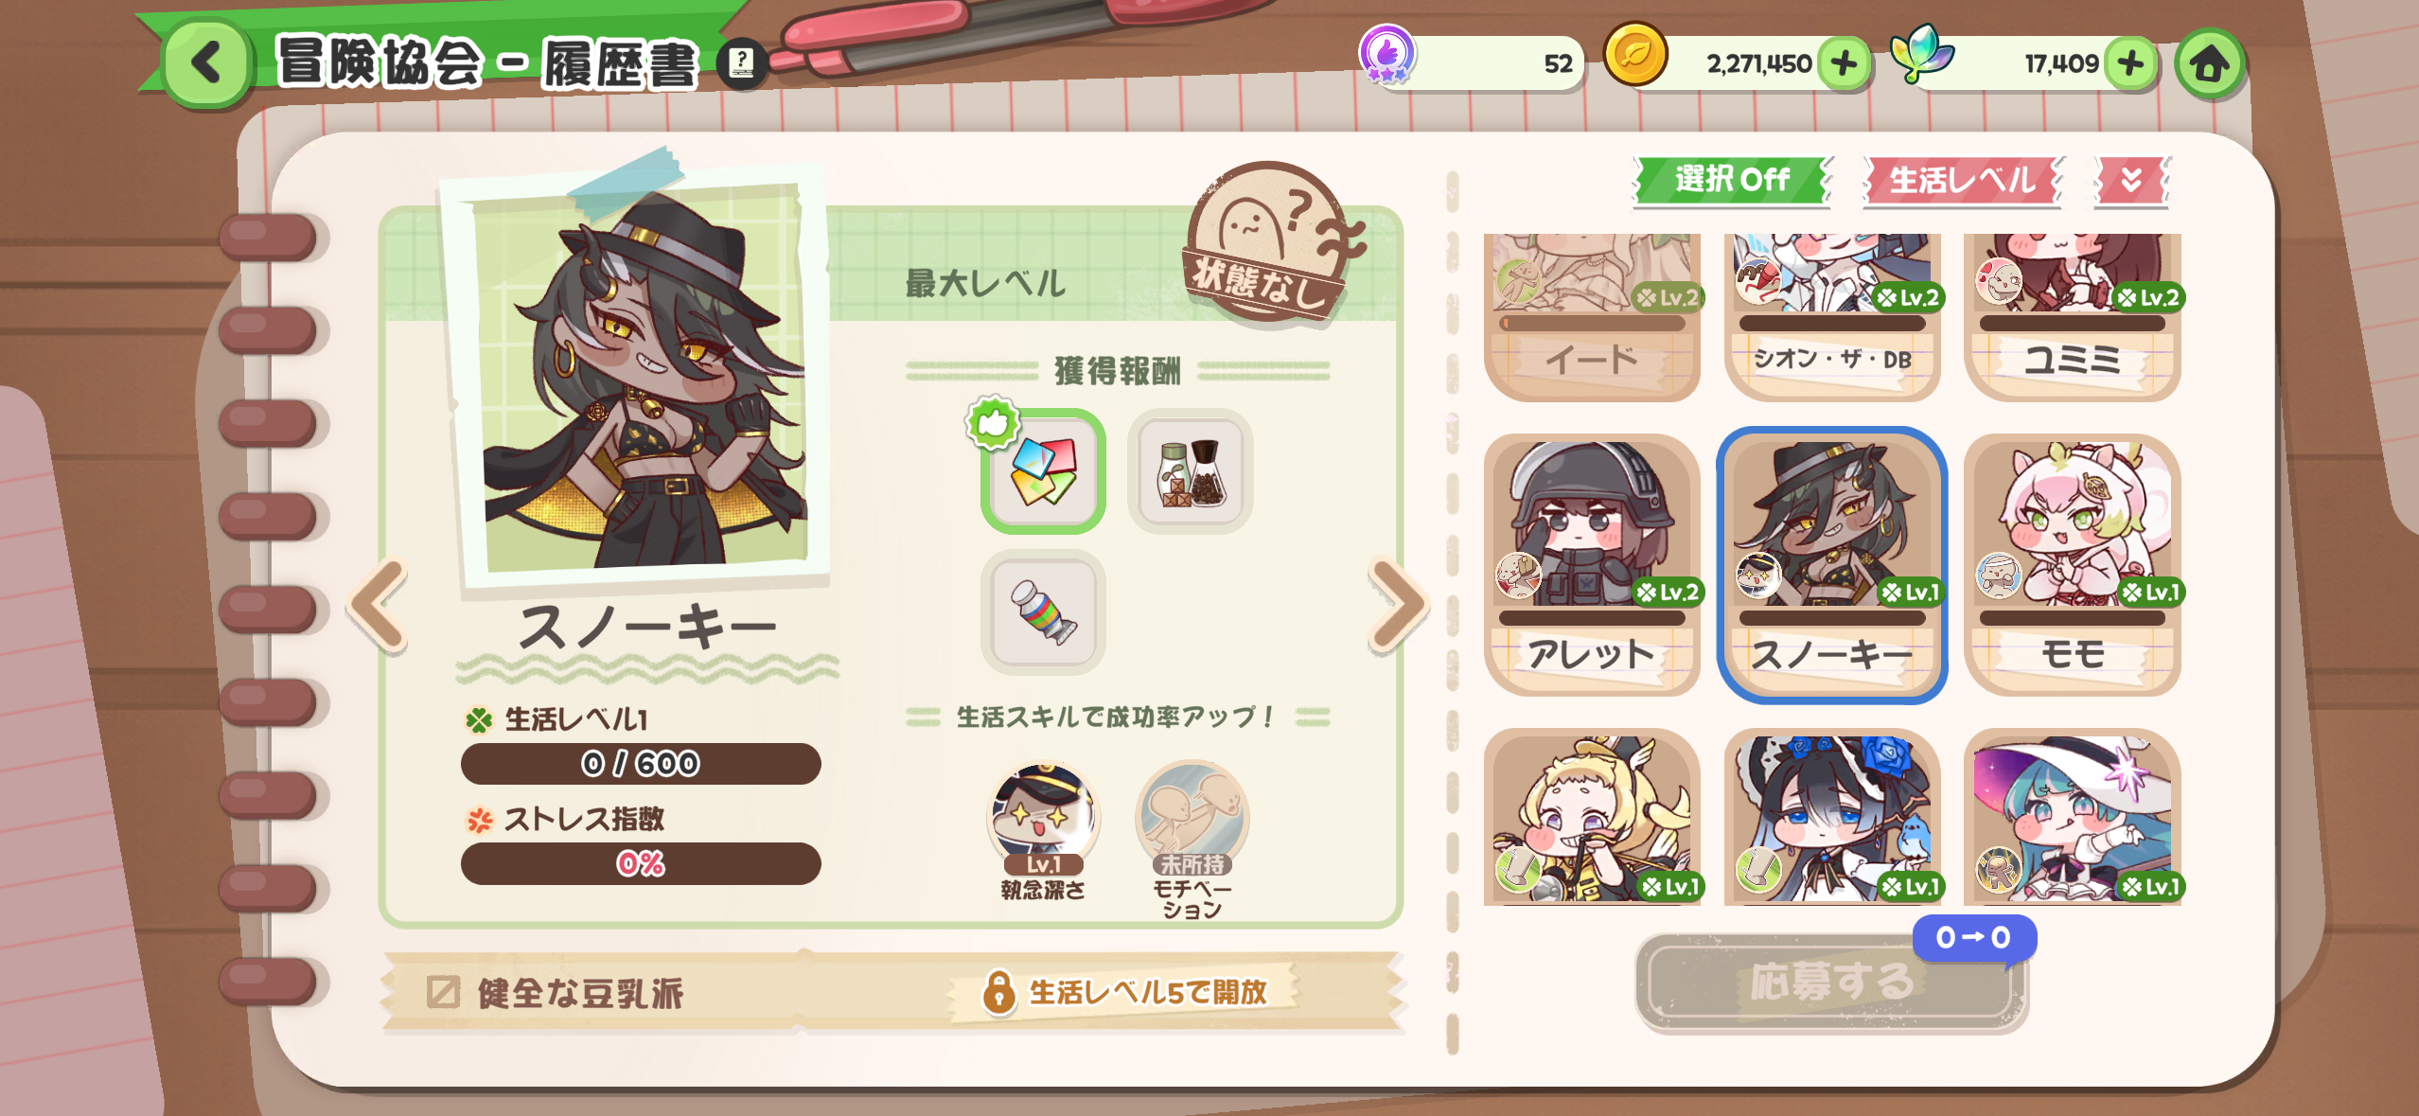This screenshot has height=1116, width=2419.
Task: Go back using the green arrow button
Action: (208, 63)
